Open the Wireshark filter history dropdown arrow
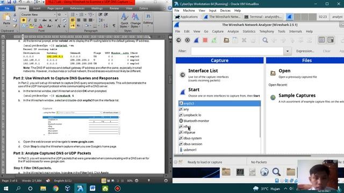The image size is (344, 193). click(x=288, y=51)
